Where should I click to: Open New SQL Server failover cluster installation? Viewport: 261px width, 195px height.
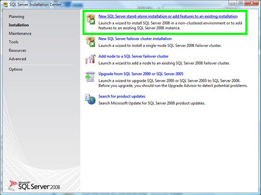(x=135, y=39)
